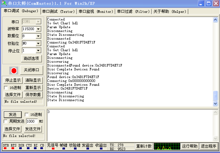Click the 停止显示 stop display button
The width and height of the screenshot is (220, 153).
click(13, 80)
